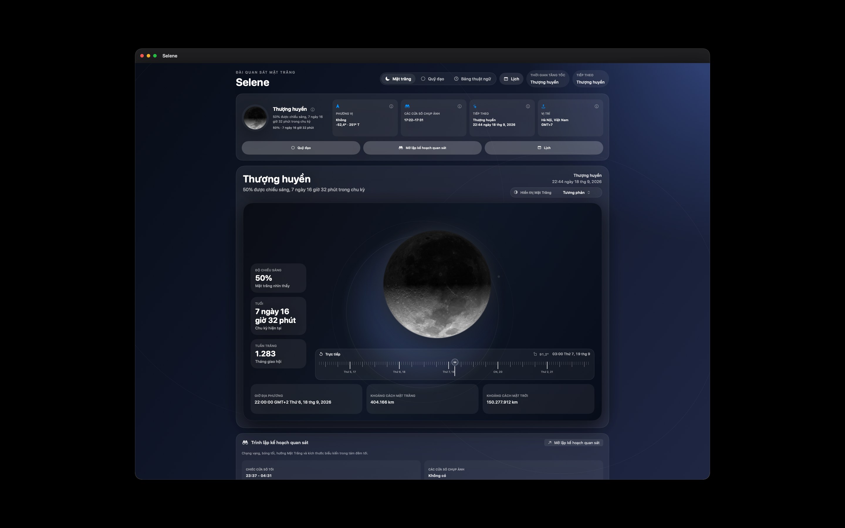Click Mở lập kế hoạch quan sát arrow link
Image resolution: width=845 pixels, height=528 pixels.
574,443
